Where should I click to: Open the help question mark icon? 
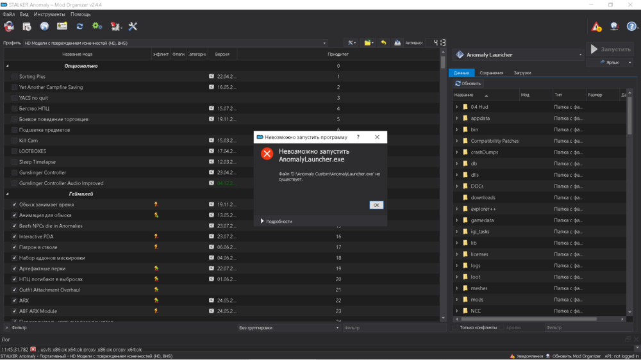click(x=631, y=27)
